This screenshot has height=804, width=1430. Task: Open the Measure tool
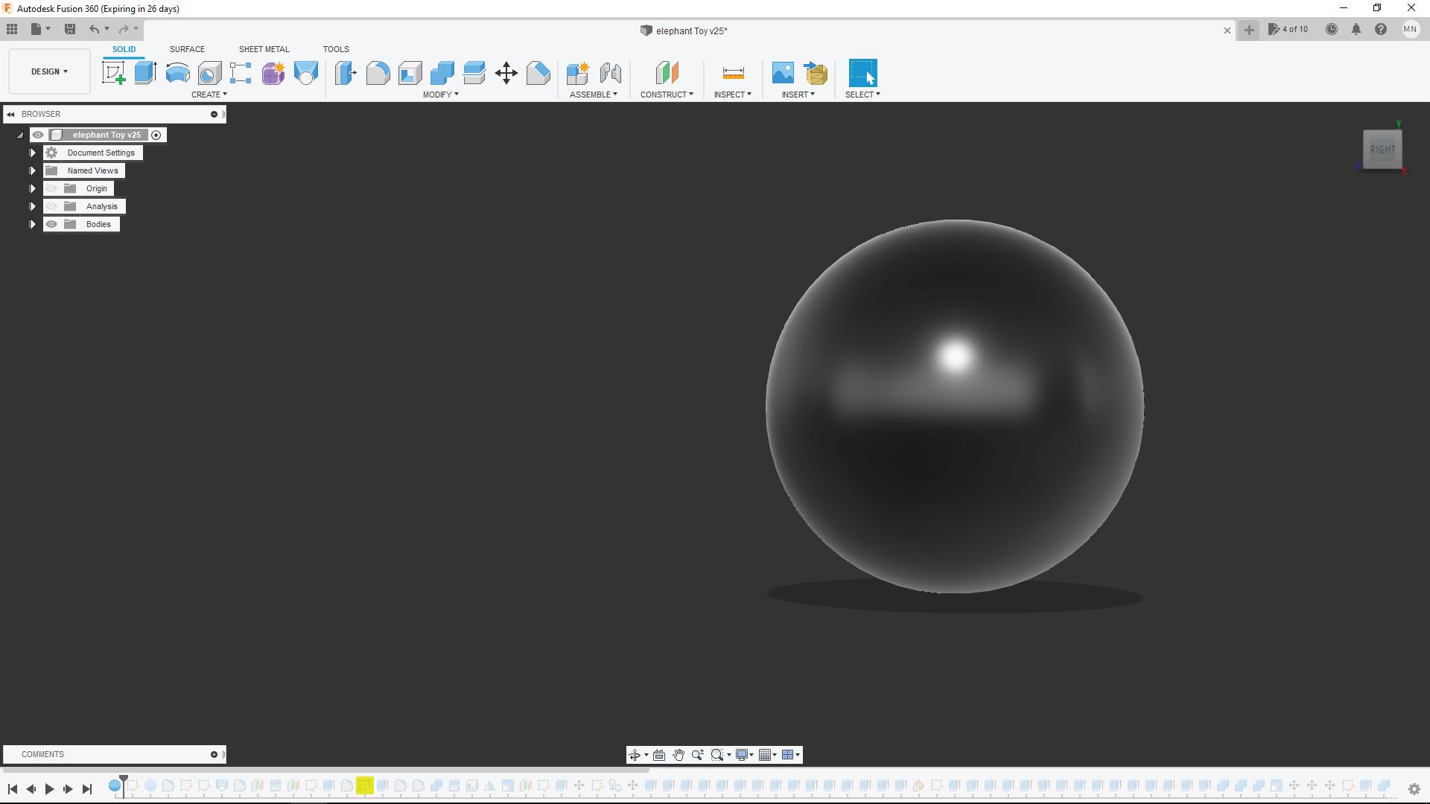tap(733, 73)
